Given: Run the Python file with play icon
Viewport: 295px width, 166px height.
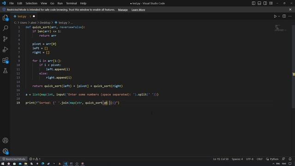Looking at the screenshot, I should click(275, 17).
